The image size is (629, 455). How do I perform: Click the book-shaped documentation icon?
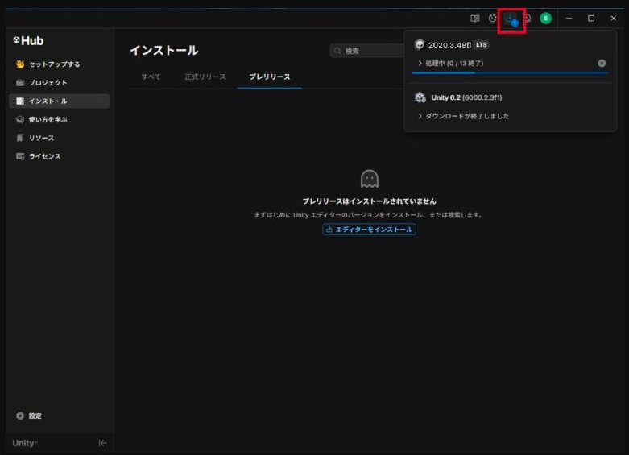coord(475,19)
